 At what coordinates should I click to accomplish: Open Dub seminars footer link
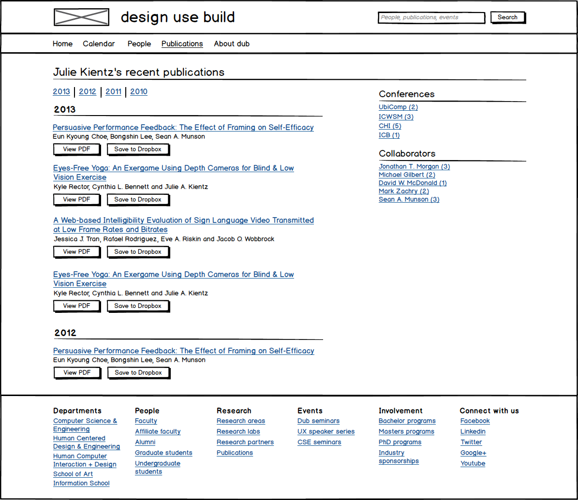click(x=318, y=421)
